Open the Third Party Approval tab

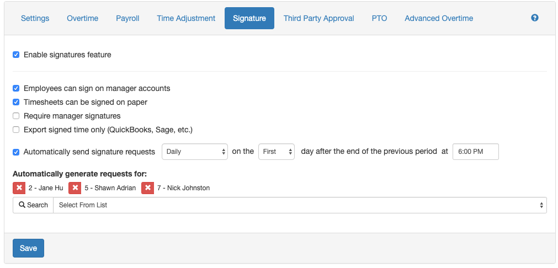click(x=318, y=18)
